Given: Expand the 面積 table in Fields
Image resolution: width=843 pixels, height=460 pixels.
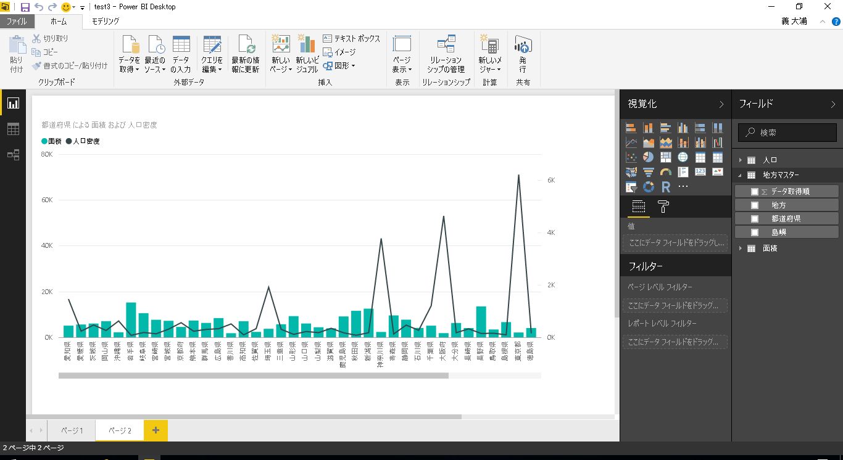Looking at the screenshot, I should (x=741, y=248).
